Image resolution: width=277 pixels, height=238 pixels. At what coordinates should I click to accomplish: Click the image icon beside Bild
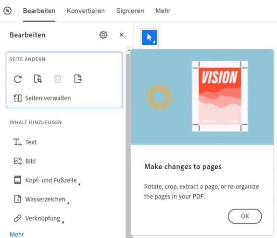point(17,161)
